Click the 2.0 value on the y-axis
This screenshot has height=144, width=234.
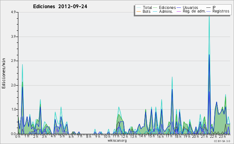pos(13,85)
